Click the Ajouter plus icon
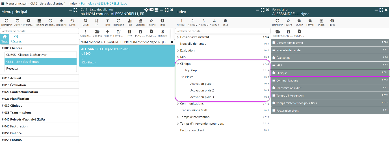 [x=107, y=32]
